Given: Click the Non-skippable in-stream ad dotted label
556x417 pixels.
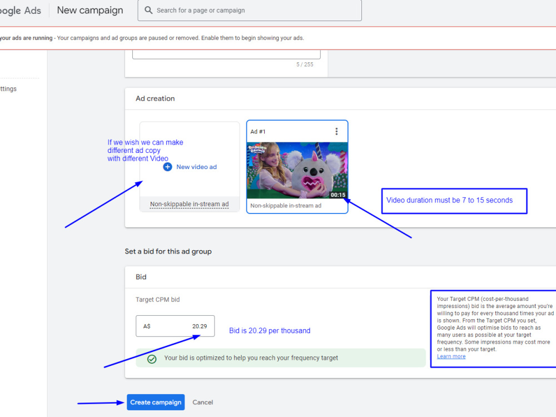Looking at the screenshot, I should point(190,204).
